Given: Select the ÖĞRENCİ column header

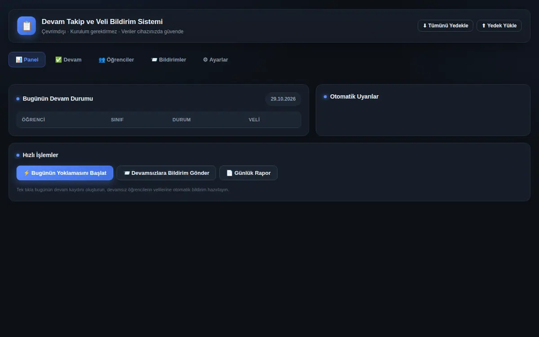Looking at the screenshot, I should 33,120.
